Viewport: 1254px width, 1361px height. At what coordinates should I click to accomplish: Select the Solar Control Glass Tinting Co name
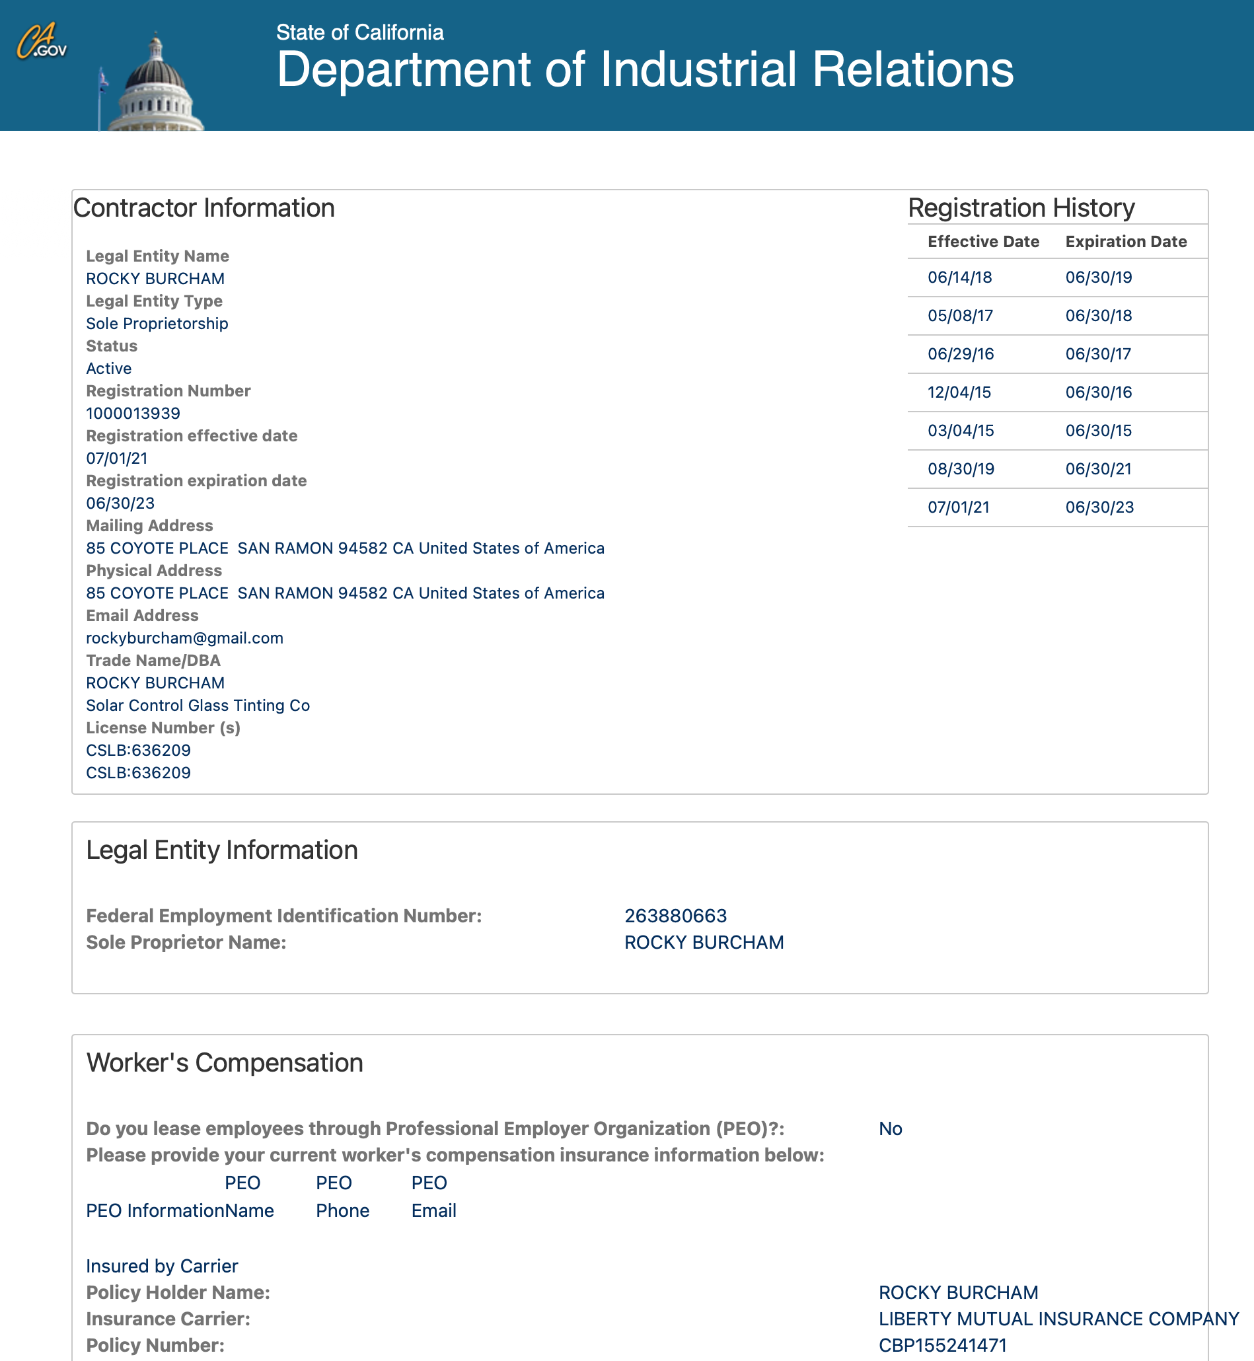(198, 706)
